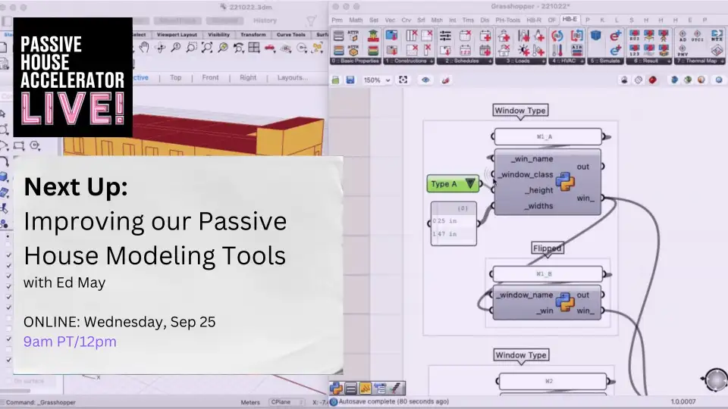Select the Top viewport tab

click(x=176, y=77)
